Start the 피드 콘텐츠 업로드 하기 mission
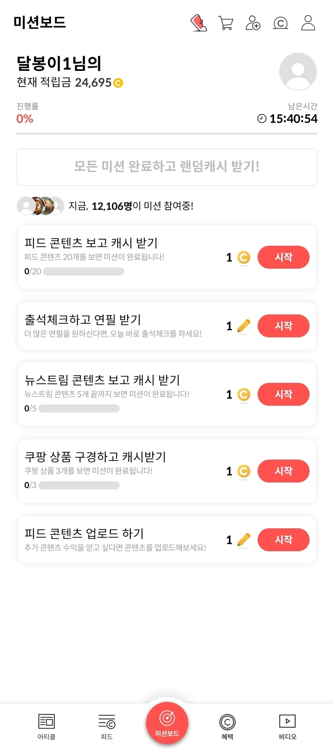334x749 pixels. coord(283,540)
